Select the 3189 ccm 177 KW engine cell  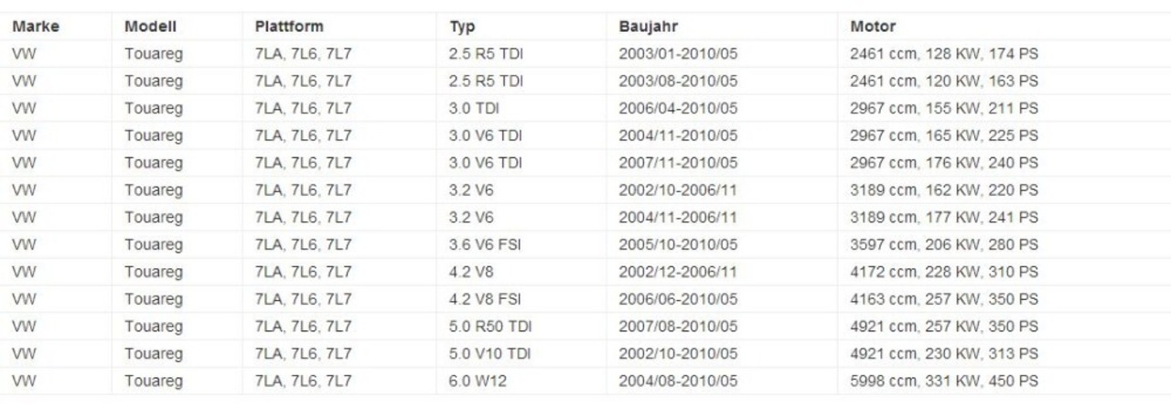943,217
